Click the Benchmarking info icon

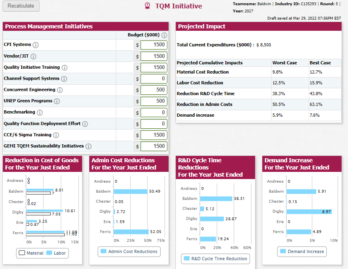40,113
